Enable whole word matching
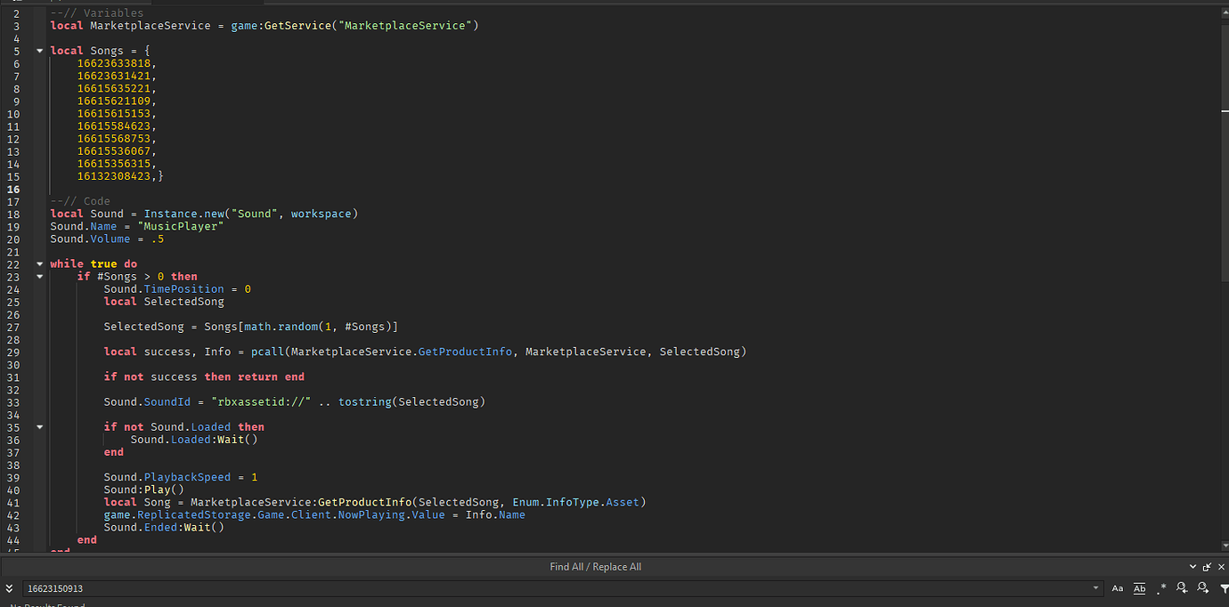 click(1139, 588)
